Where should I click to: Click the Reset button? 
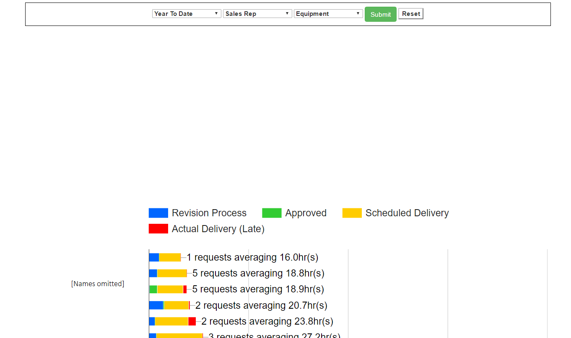coord(410,13)
